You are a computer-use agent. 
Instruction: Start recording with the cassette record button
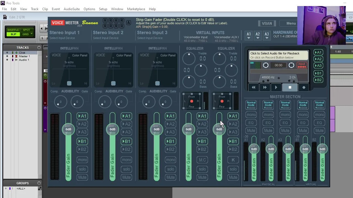click(x=304, y=87)
